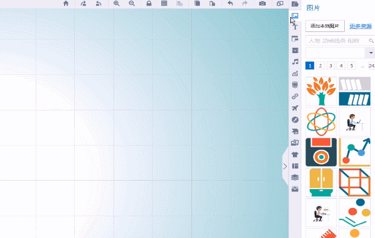
Task: Go to page 3 of images
Action: [331, 66]
